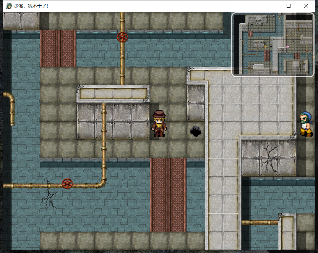Screen dimensions: 318x253
Task: Minimize the game window
Action: [271, 6]
